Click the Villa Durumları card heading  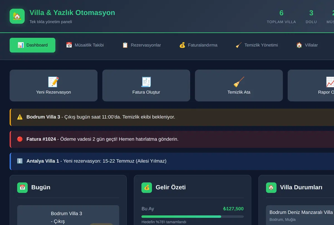tap(301, 187)
